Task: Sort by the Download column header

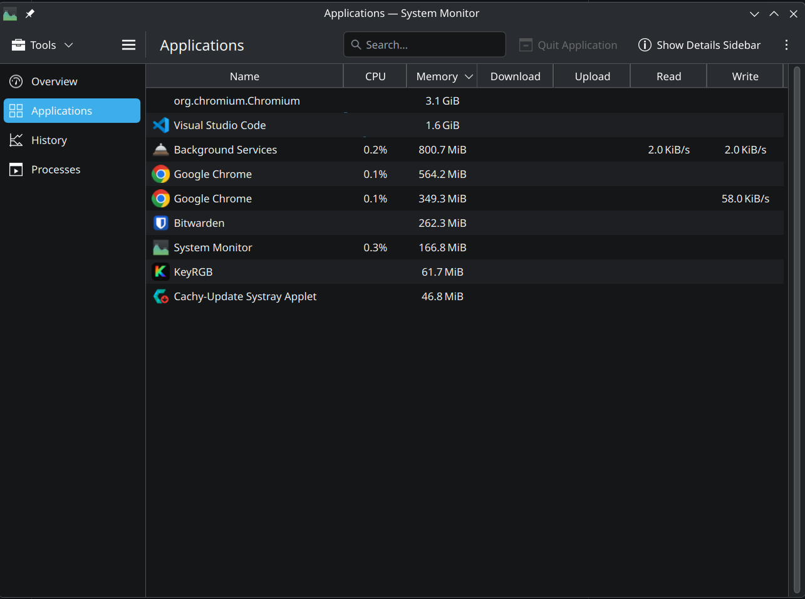Action: [x=515, y=76]
